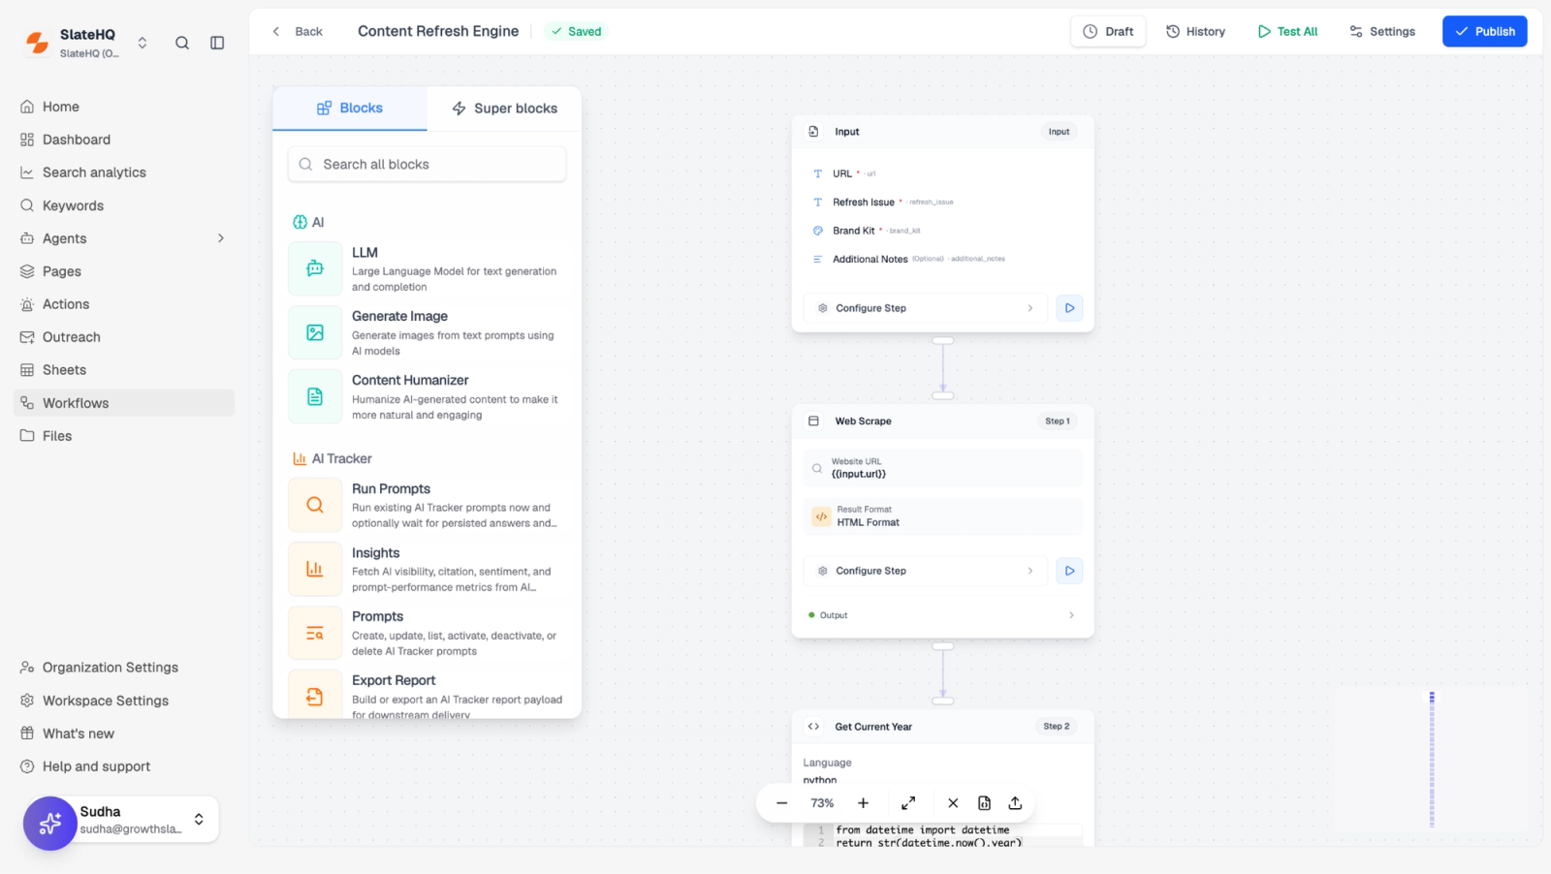Click the X icon in zoom toolbar
This screenshot has height=874, width=1551.
pos(953,803)
